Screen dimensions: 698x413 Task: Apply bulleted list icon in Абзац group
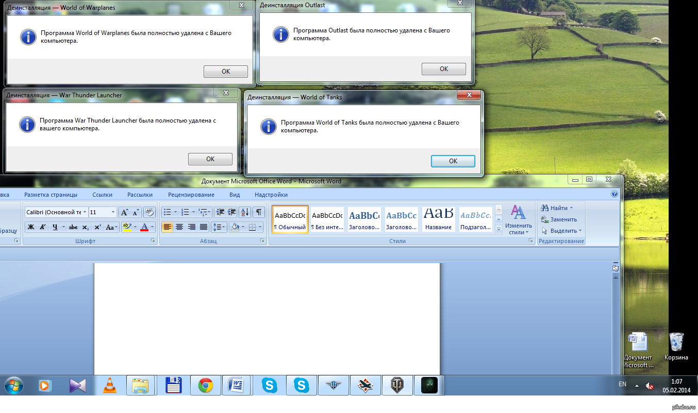(x=167, y=212)
